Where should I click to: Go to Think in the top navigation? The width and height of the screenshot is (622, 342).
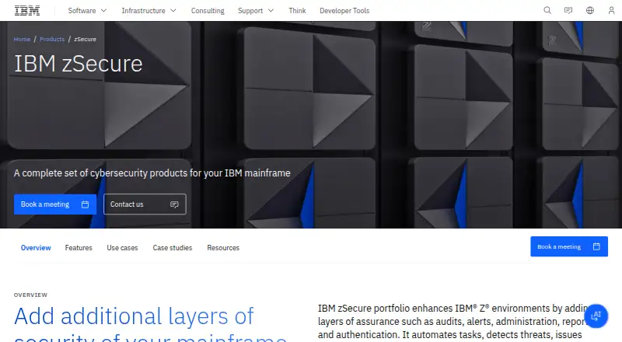point(297,11)
